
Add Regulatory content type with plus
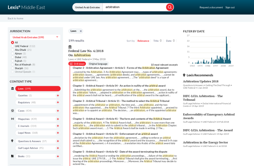tap(58, 102)
